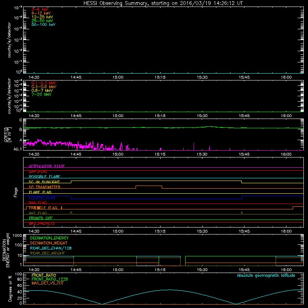The width and height of the screenshot is (308, 308).
Task: Click 15:15 time label under the Flags panel
Action: [x=160, y=231]
